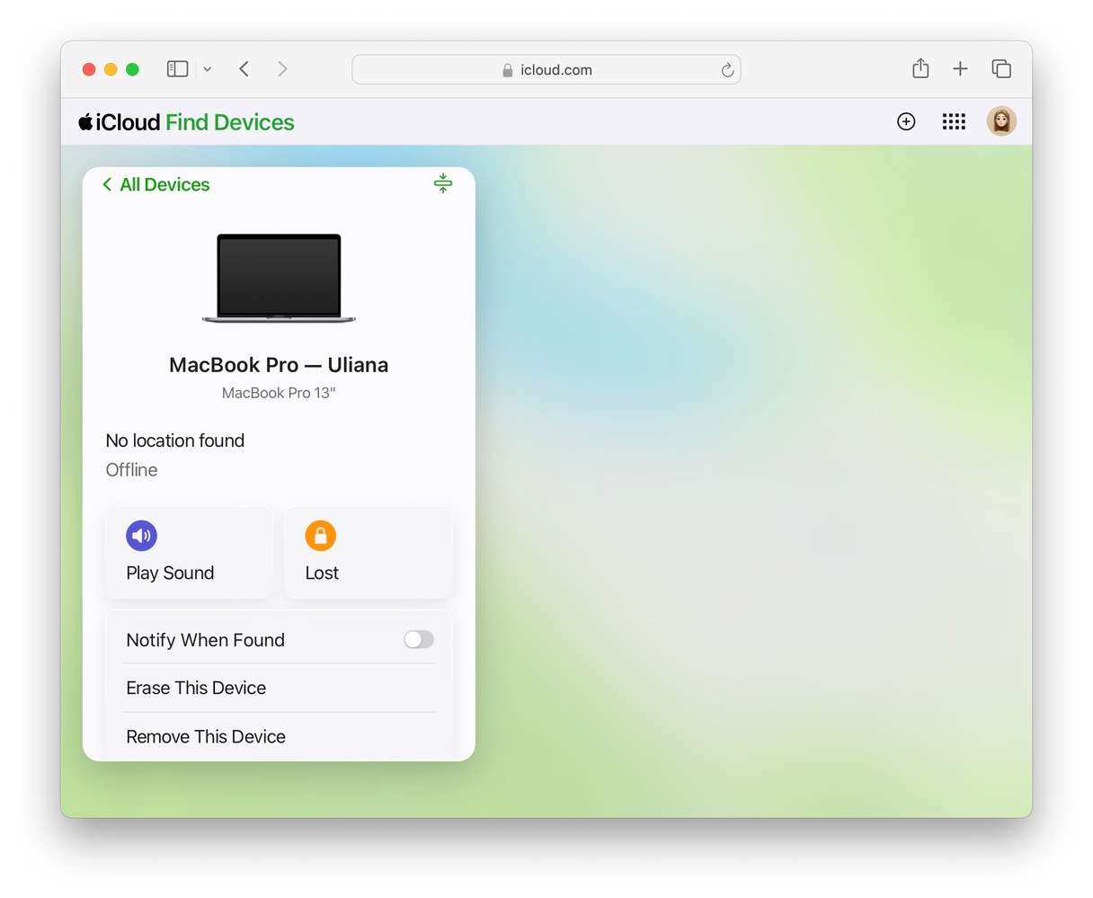Click the MacBook Pro device image
Image resolution: width=1093 pixels, height=898 pixels.
(279, 278)
